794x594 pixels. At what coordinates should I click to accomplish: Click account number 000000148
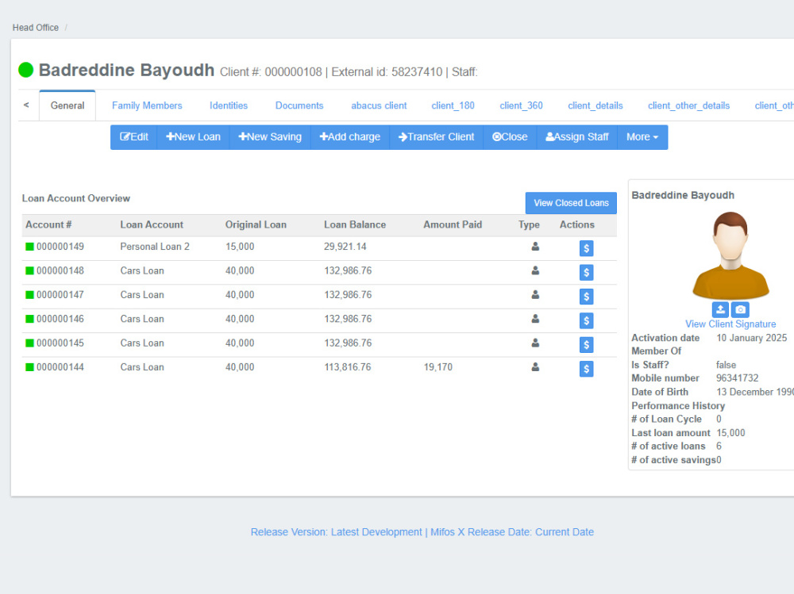[x=60, y=270]
